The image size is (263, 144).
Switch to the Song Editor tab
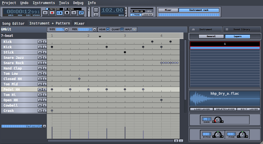13,23
